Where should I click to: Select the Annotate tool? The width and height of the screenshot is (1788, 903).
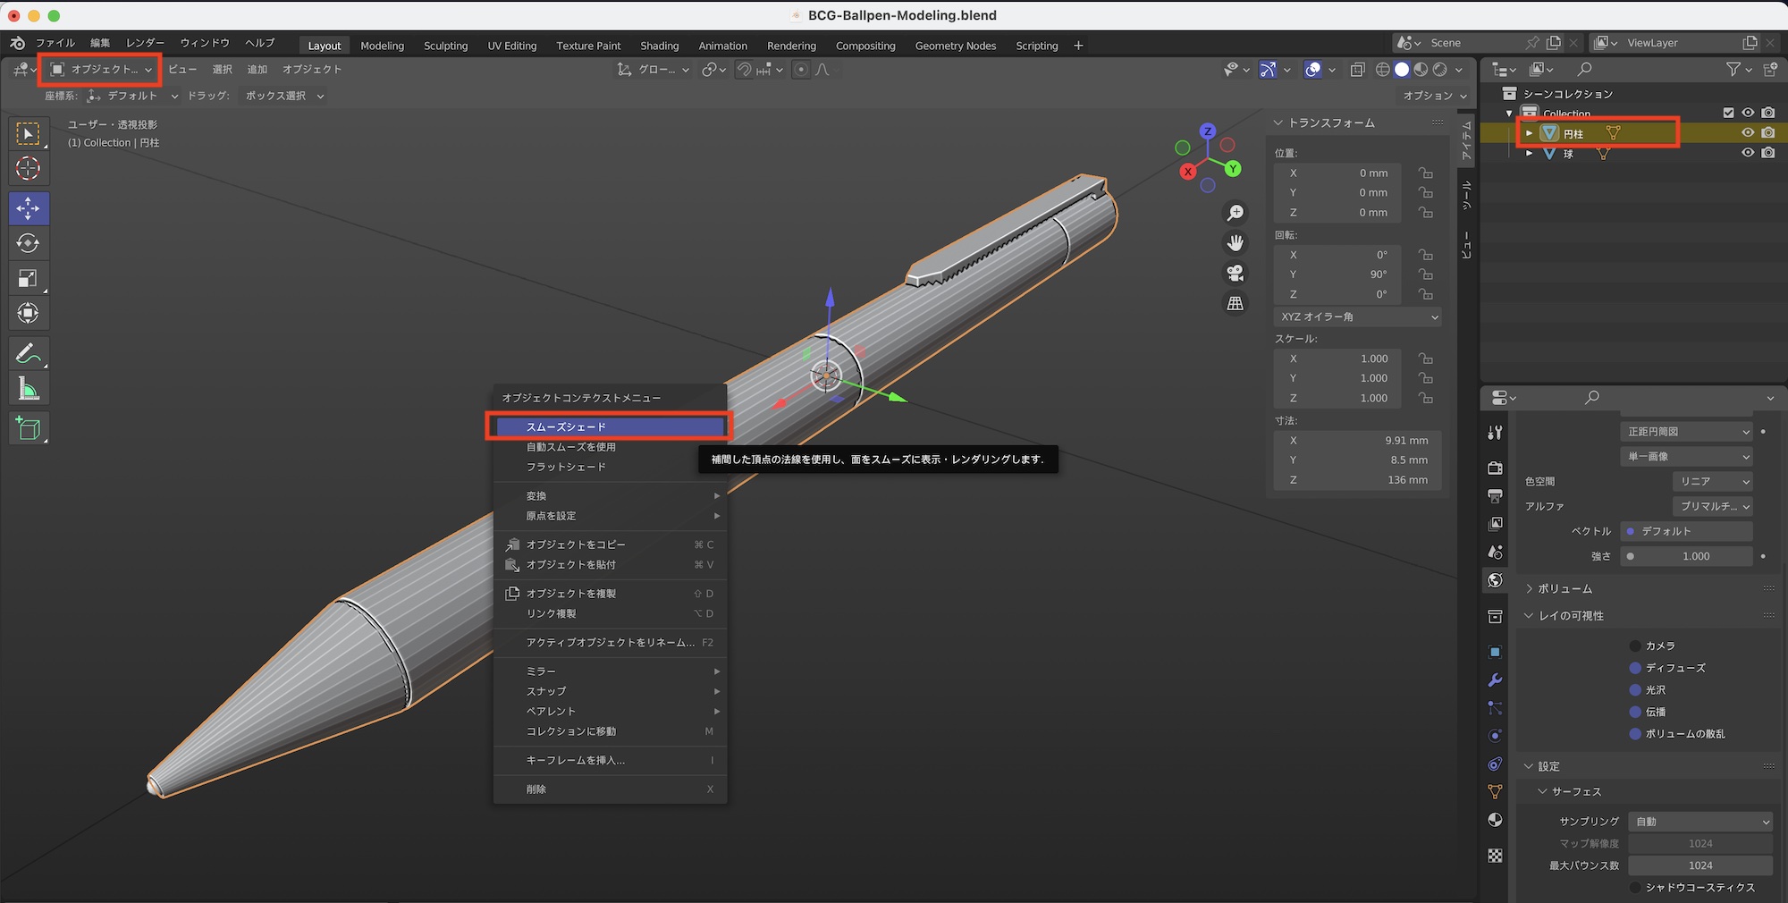(x=28, y=353)
